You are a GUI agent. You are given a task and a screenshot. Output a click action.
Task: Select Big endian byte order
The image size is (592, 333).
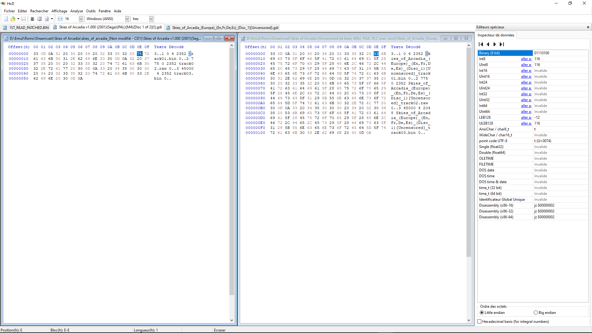[536, 313]
